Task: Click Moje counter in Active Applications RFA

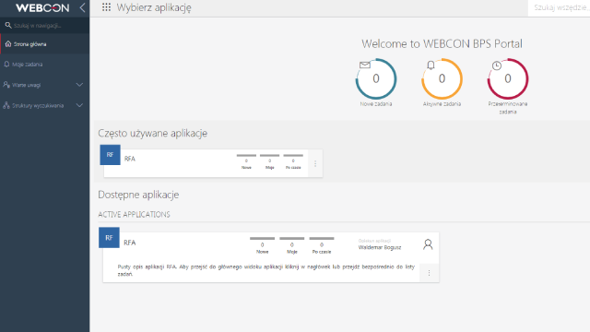Action: (292, 246)
